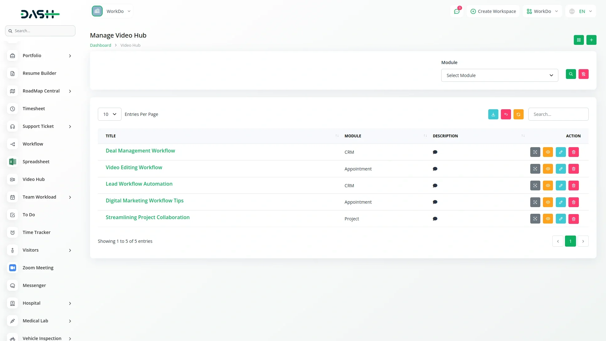
Task: Click the blue export download icon
Action: tap(493, 114)
